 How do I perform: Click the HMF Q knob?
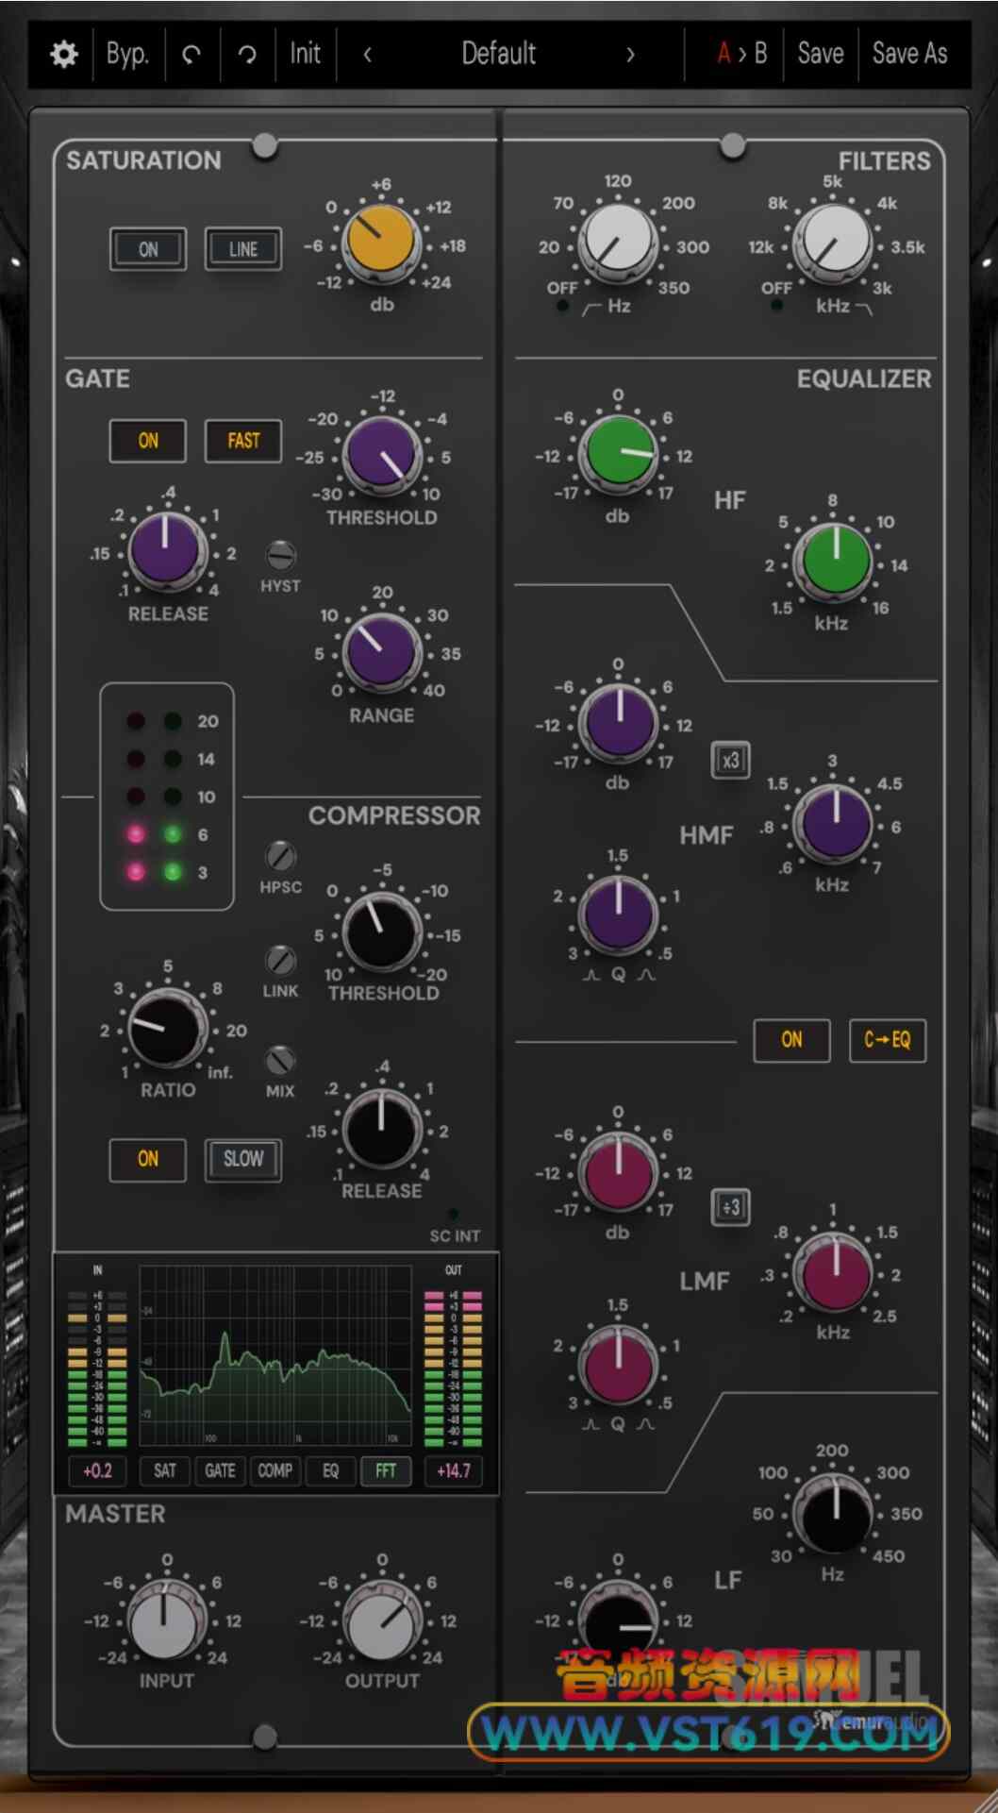(x=618, y=915)
